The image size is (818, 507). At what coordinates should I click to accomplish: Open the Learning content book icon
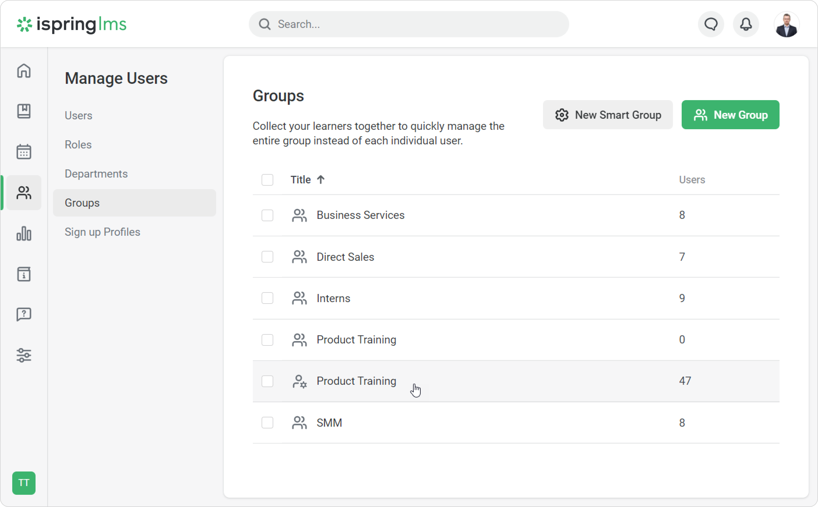coord(24,111)
